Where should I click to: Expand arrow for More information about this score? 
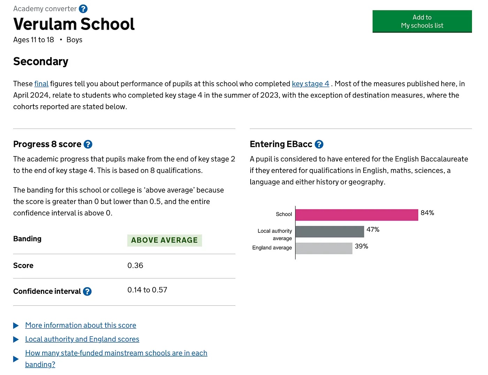tap(16, 326)
